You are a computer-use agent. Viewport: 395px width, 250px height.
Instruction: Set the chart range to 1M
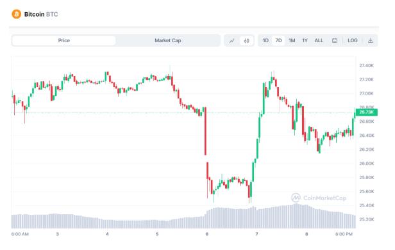pos(292,41)
